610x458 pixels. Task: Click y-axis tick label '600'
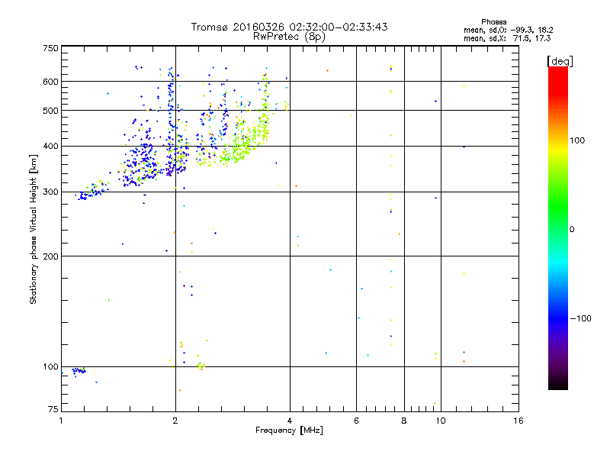50,82
